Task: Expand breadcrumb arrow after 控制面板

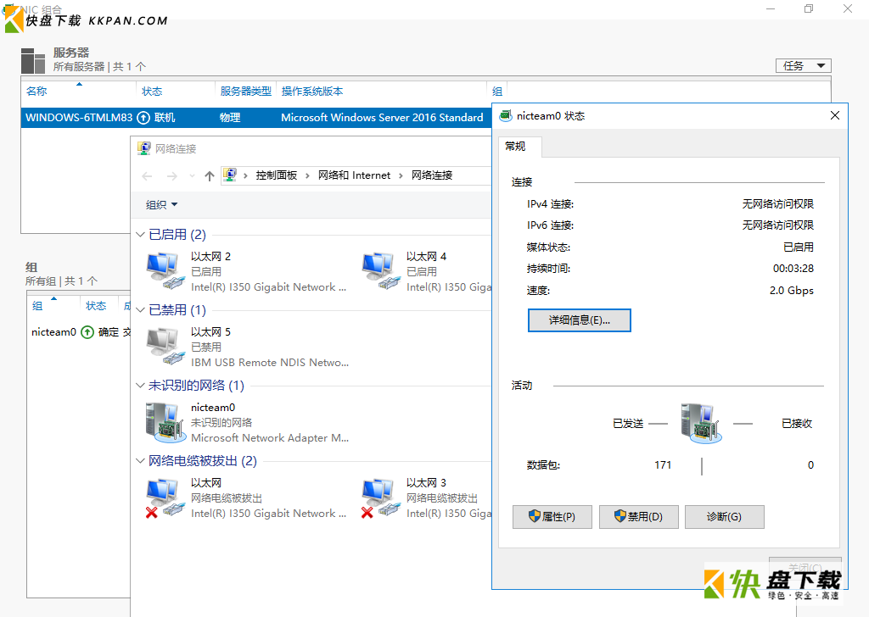Action: point(307,175)
